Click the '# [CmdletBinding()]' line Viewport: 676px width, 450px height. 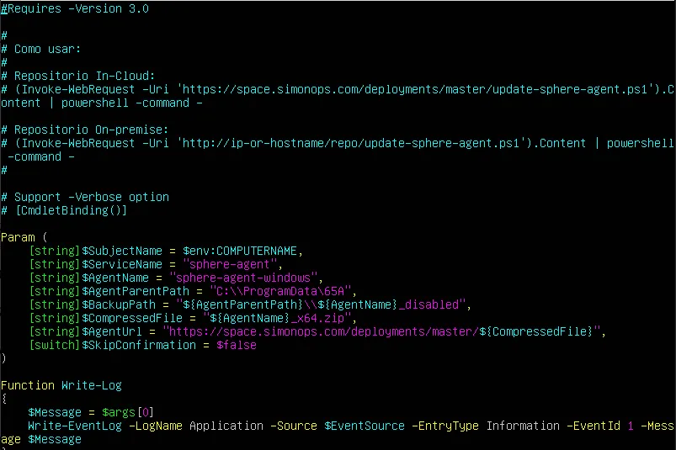pyautogui.click(x=64, y=210)
